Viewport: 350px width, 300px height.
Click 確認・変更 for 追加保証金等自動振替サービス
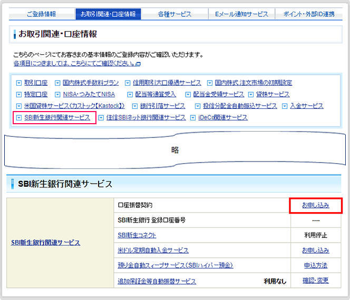pos(315,281)
